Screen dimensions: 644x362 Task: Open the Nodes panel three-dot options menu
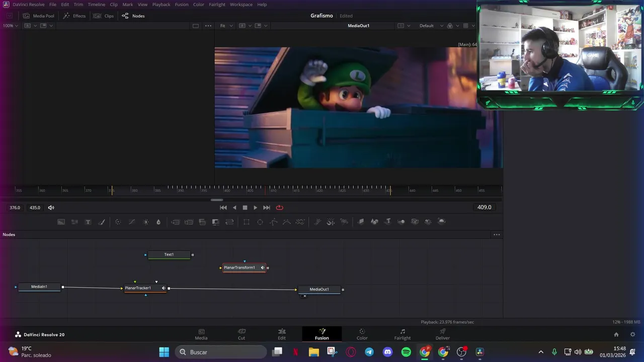pos(497,235)
